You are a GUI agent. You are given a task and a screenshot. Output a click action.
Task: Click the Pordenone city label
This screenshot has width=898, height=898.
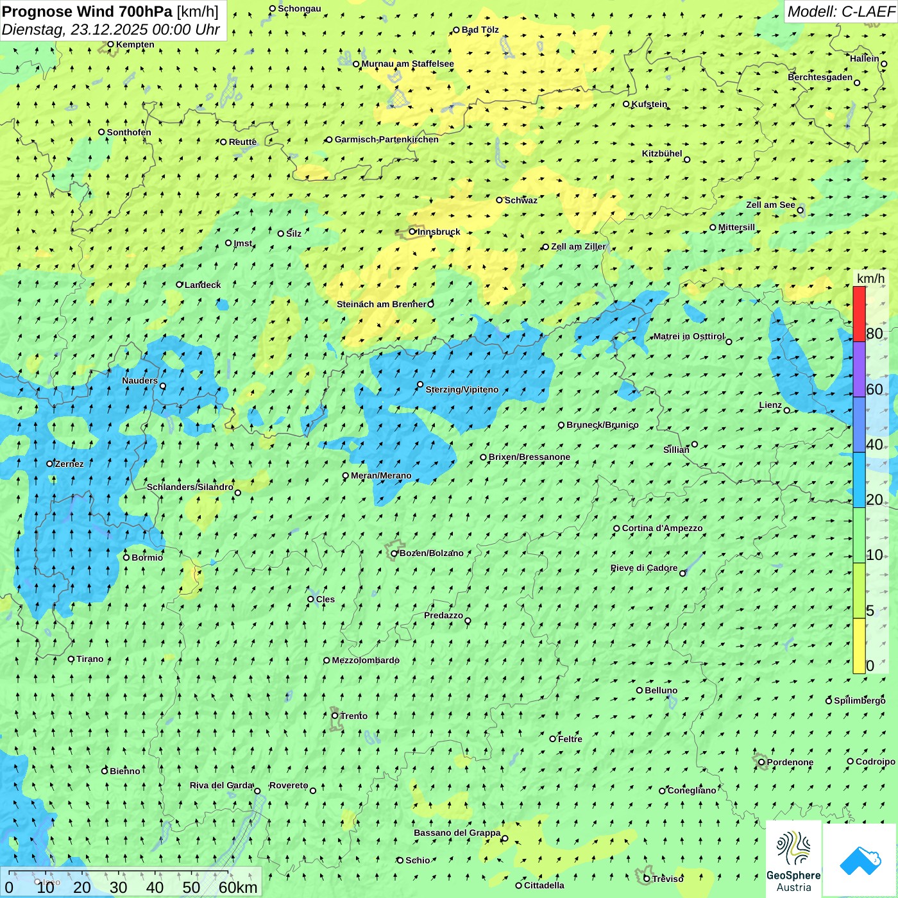(x=790, y=762)
